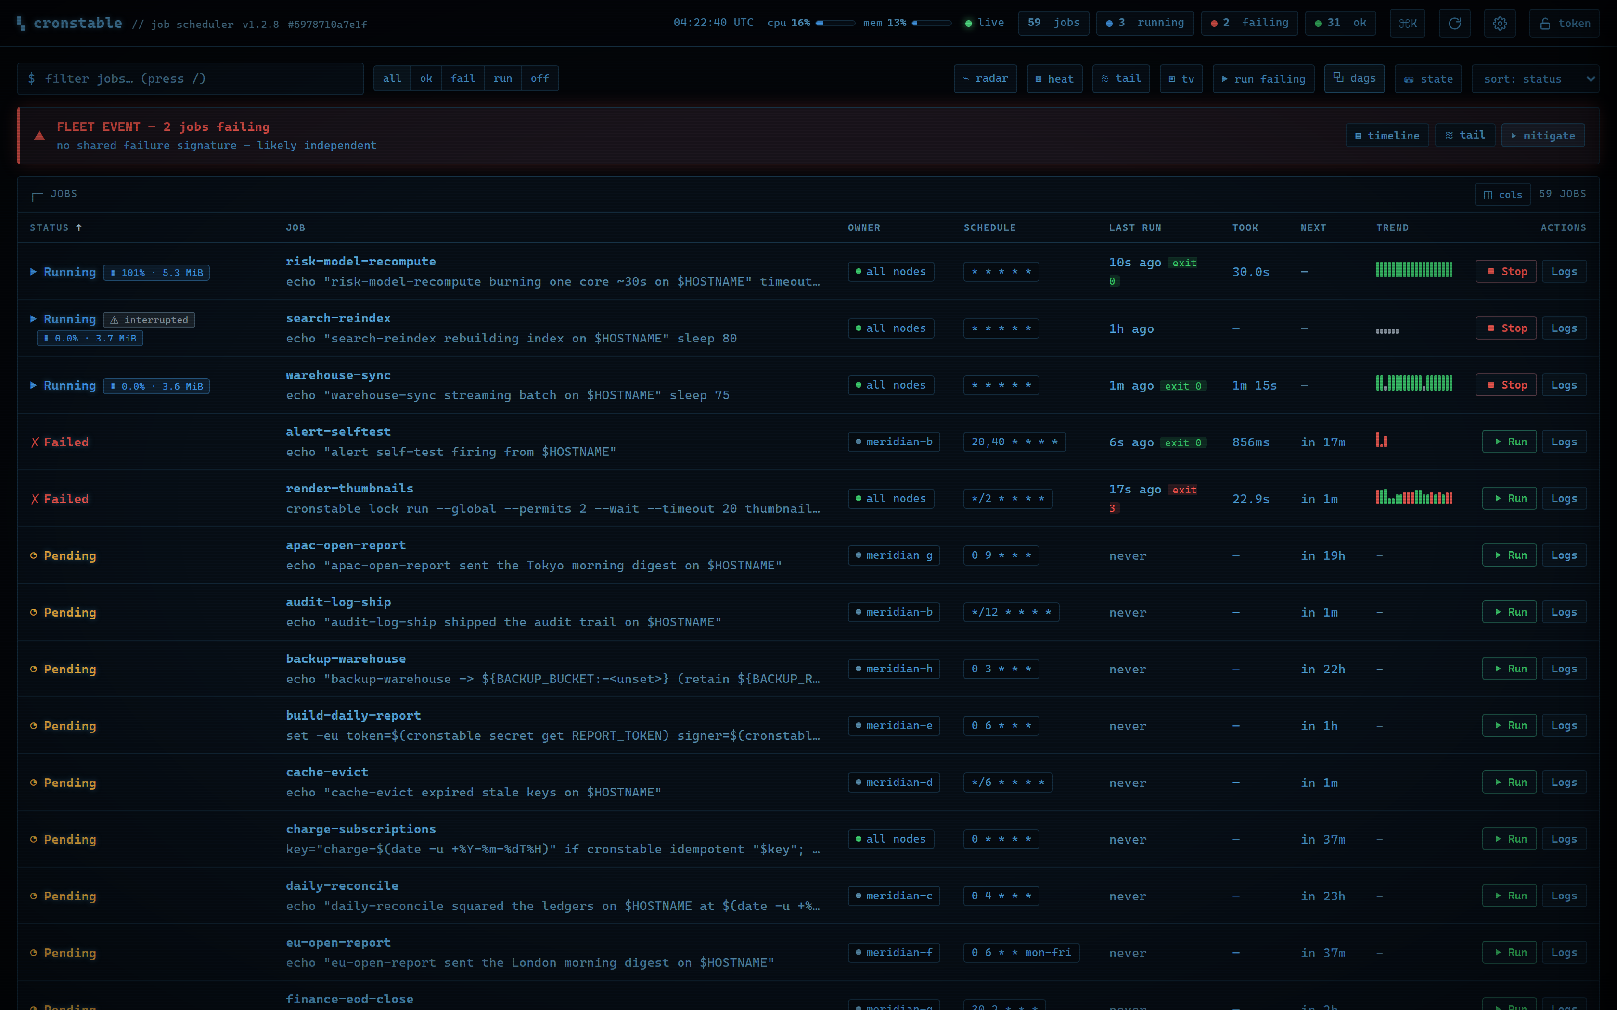The height and width of the screenshot is (1010, 1617).
Task: Click the Failed status of render-thumbnails
Action: point(60,499)
